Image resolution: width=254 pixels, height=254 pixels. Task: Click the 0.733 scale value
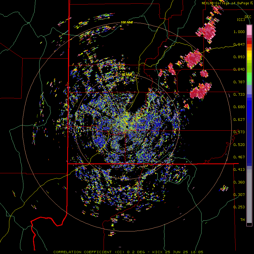239,95
